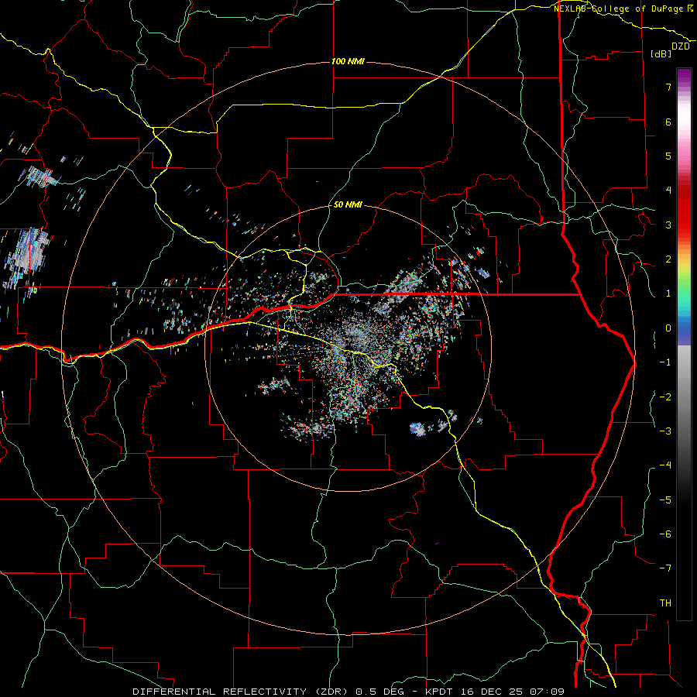Click the 1 dB value on color scale
The width and height of the screenshot is (697, 697).
(668, 294)
